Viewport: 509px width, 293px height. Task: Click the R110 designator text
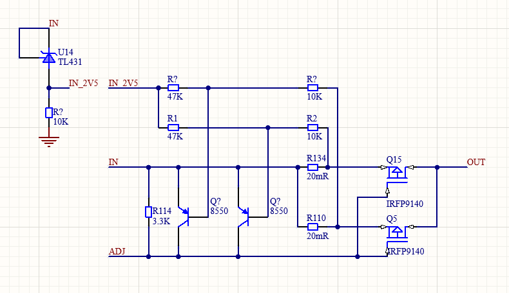pyautogui.click(x=316, y=218)
